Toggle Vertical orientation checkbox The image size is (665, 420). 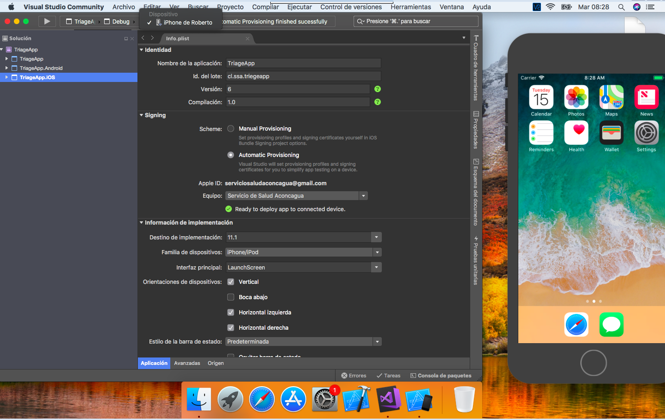coord(230,282)
